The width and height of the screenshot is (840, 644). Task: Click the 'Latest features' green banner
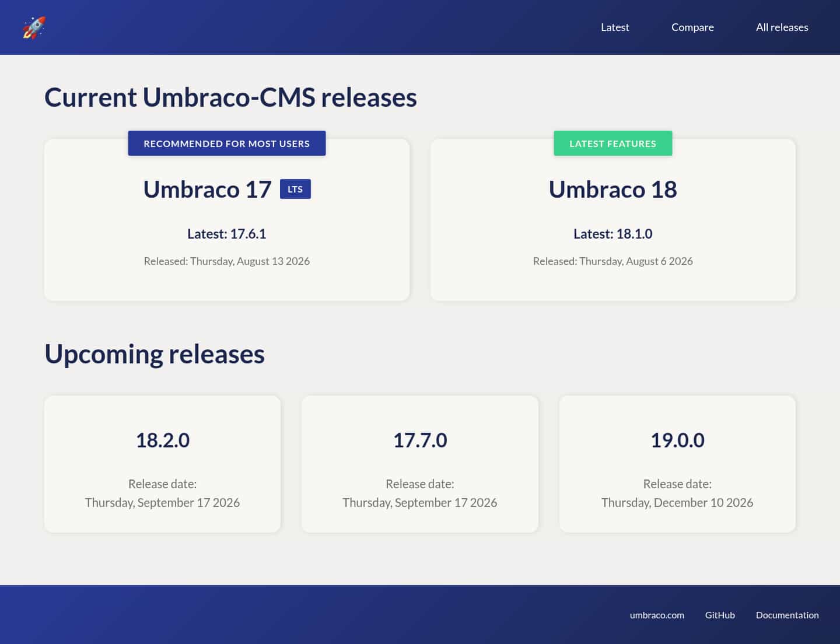click(612, 143)
